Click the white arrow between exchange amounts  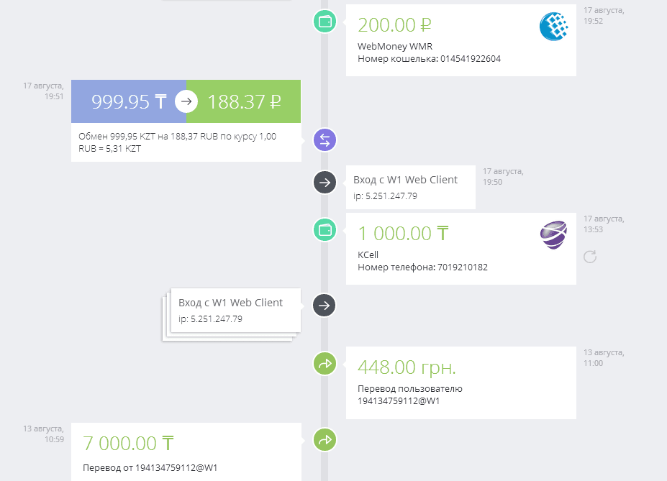186,101
